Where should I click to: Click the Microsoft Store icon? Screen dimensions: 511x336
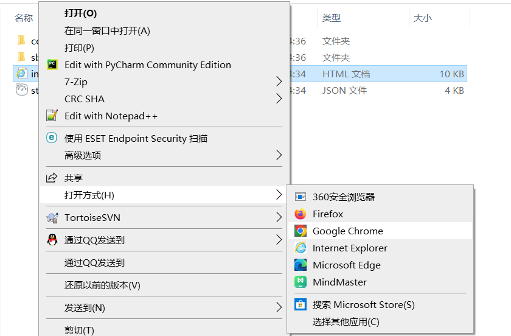point(301,304)
